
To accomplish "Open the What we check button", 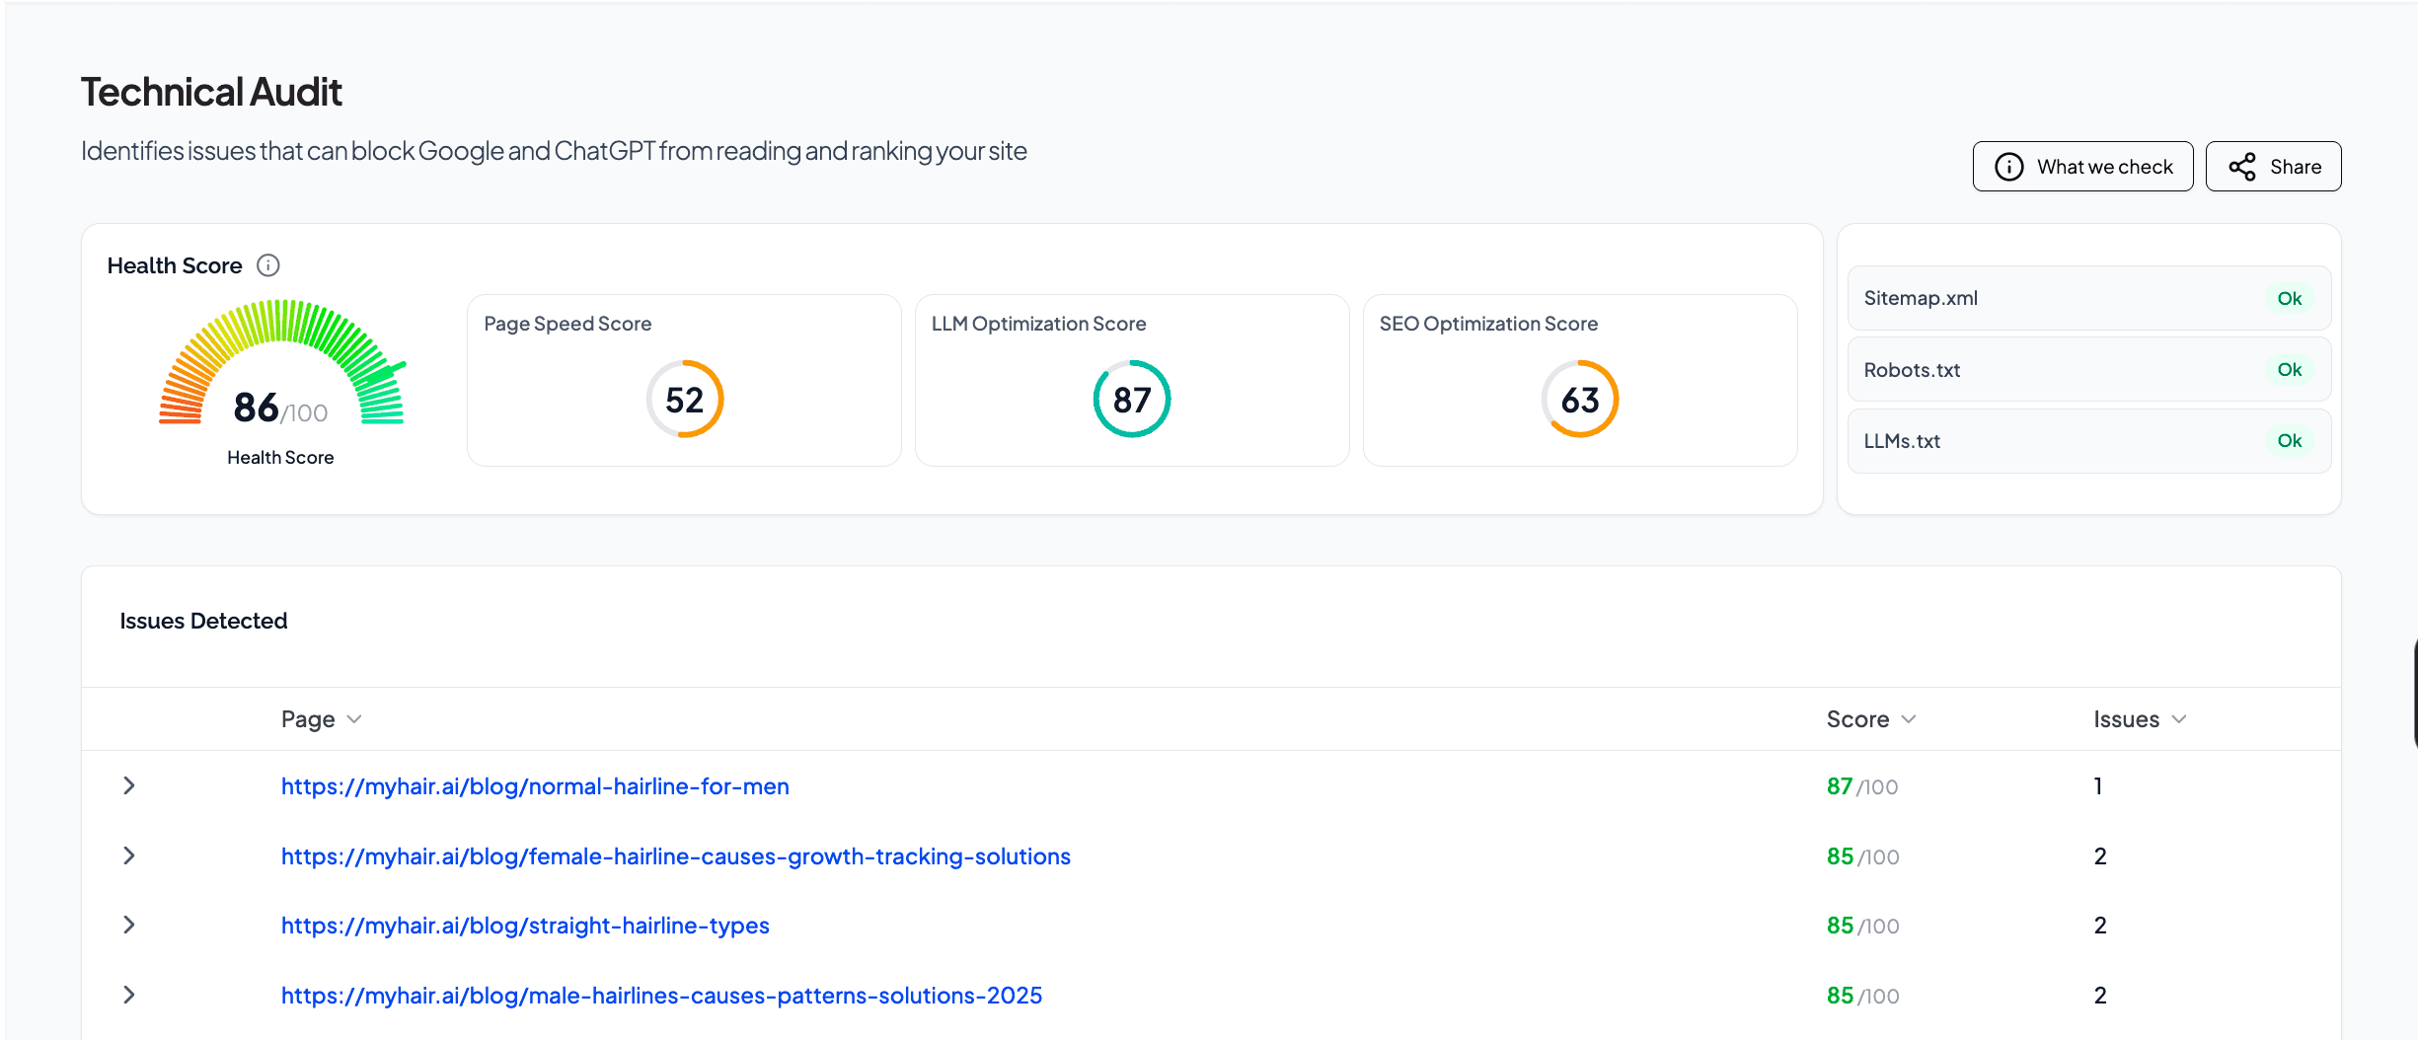I will (2082, 167).
